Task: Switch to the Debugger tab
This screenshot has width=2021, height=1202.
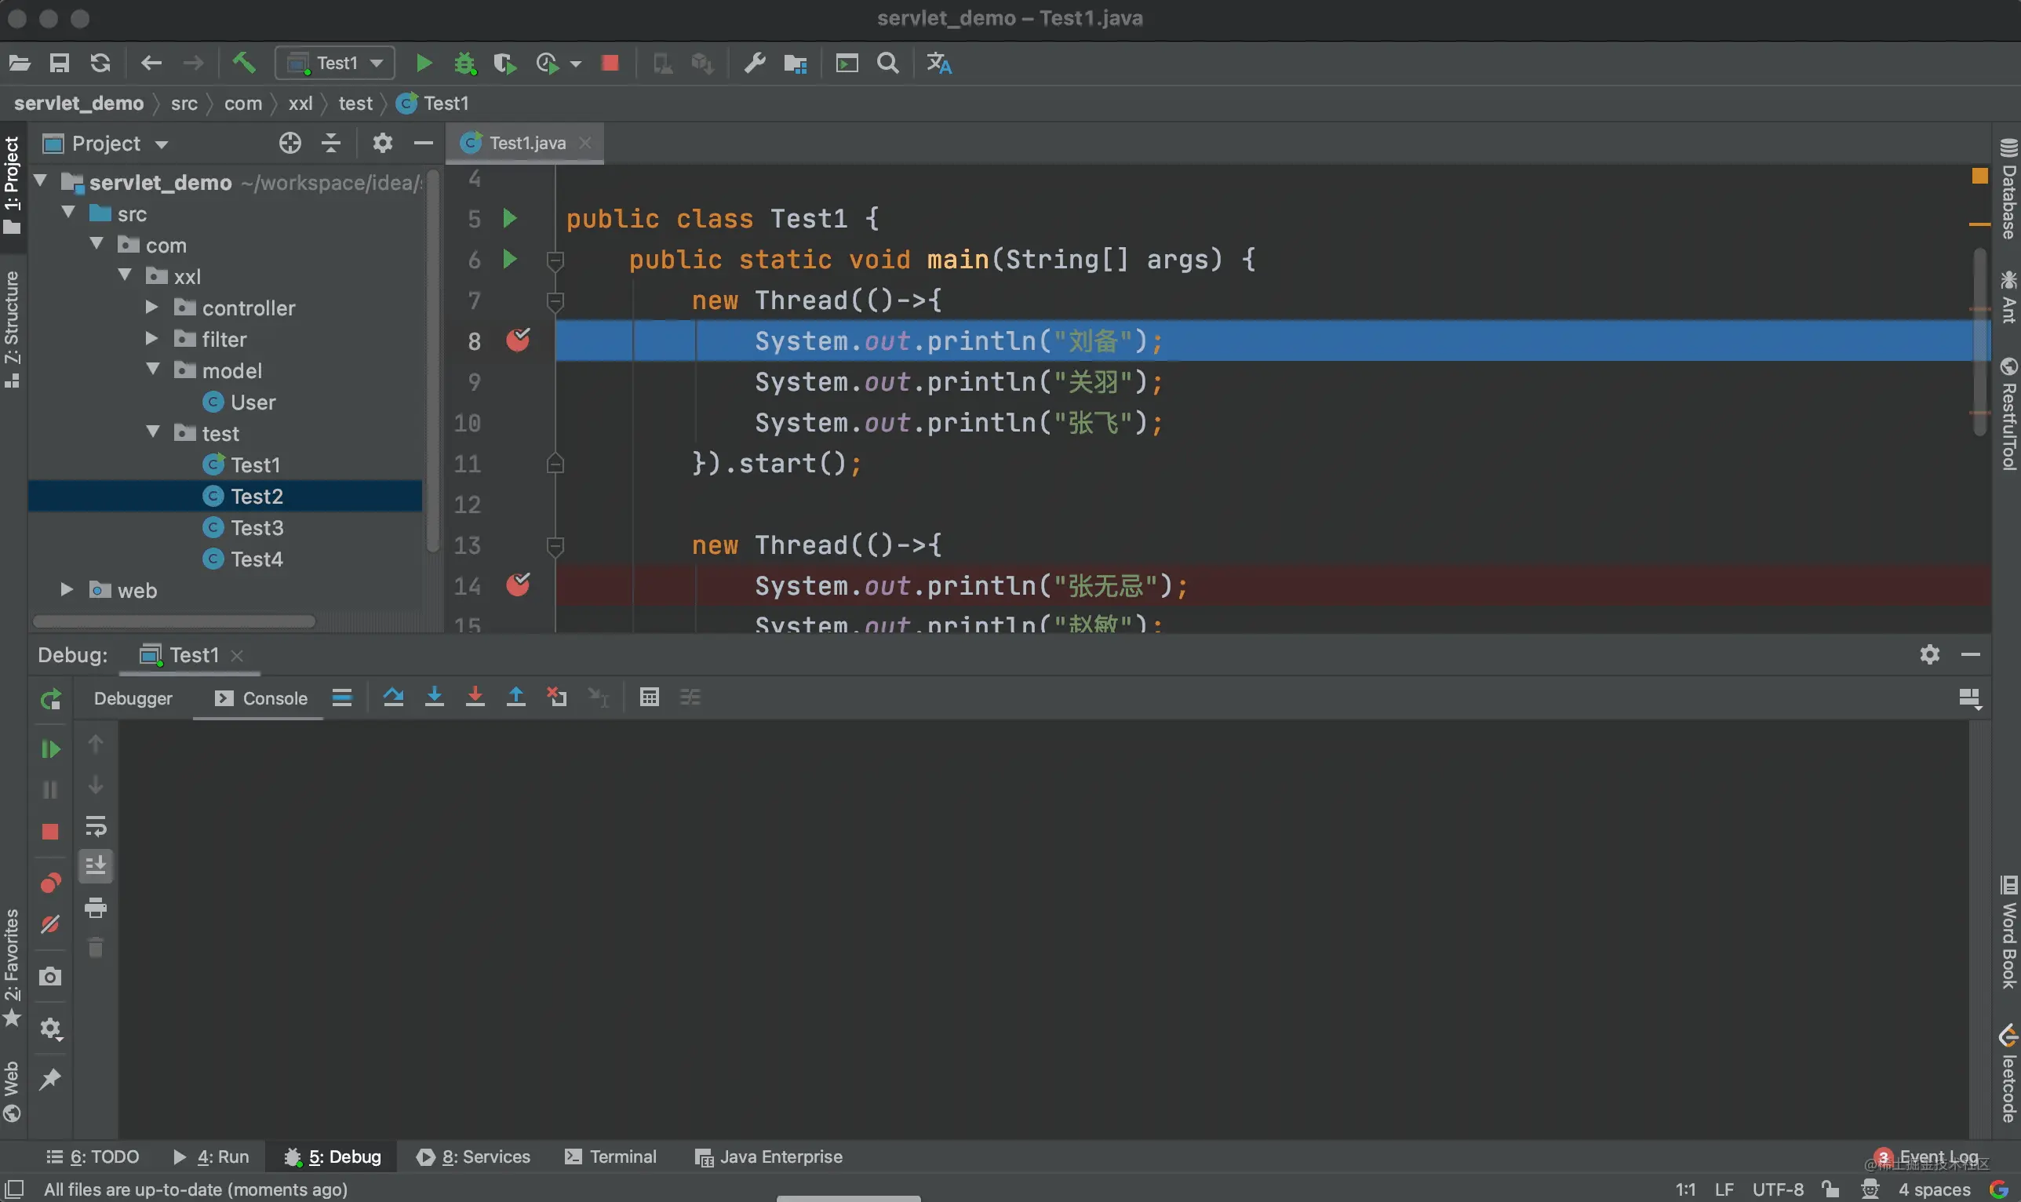Action: 133,698
